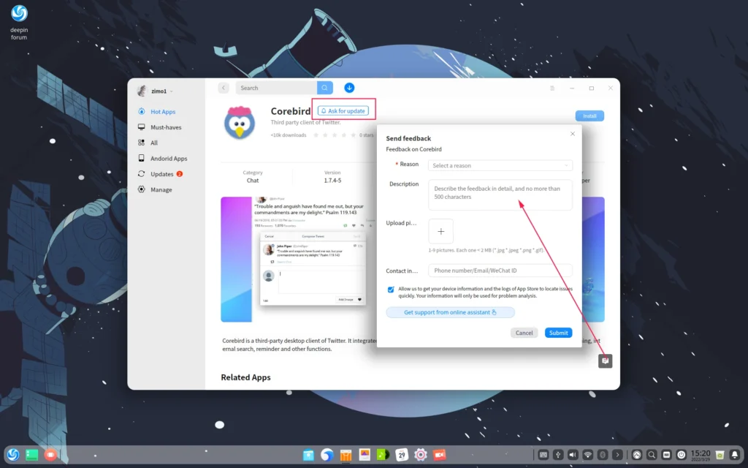The height and width of the screenshot is (468, 748).
Task: Open the App Store hamburger menu
Action: [552, 88]
